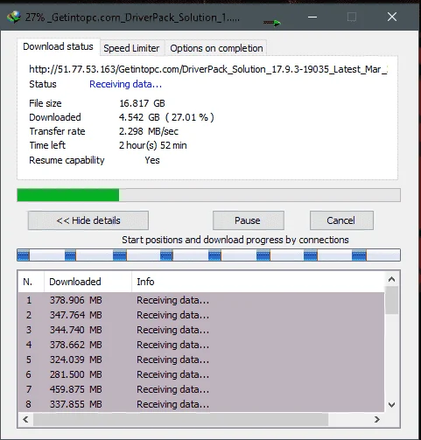Click the IDM globe icon in title bar
Image resolution: width=421 pixels, height=440 pixels.
(x=14, y=17)
